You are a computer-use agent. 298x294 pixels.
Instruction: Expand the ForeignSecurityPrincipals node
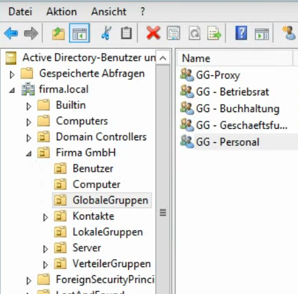(29, 281)
